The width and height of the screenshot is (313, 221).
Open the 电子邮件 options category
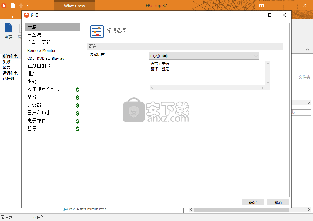(x=52, y=121)
